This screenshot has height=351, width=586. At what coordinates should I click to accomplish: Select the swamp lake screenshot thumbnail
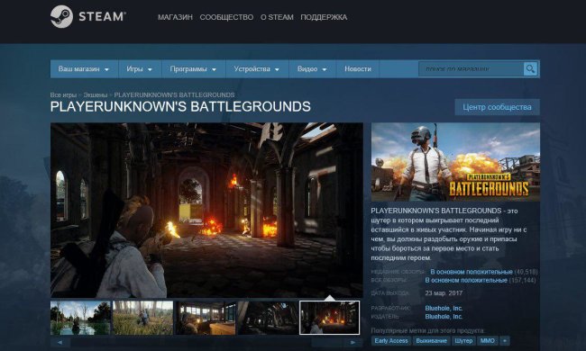point(80,318)
